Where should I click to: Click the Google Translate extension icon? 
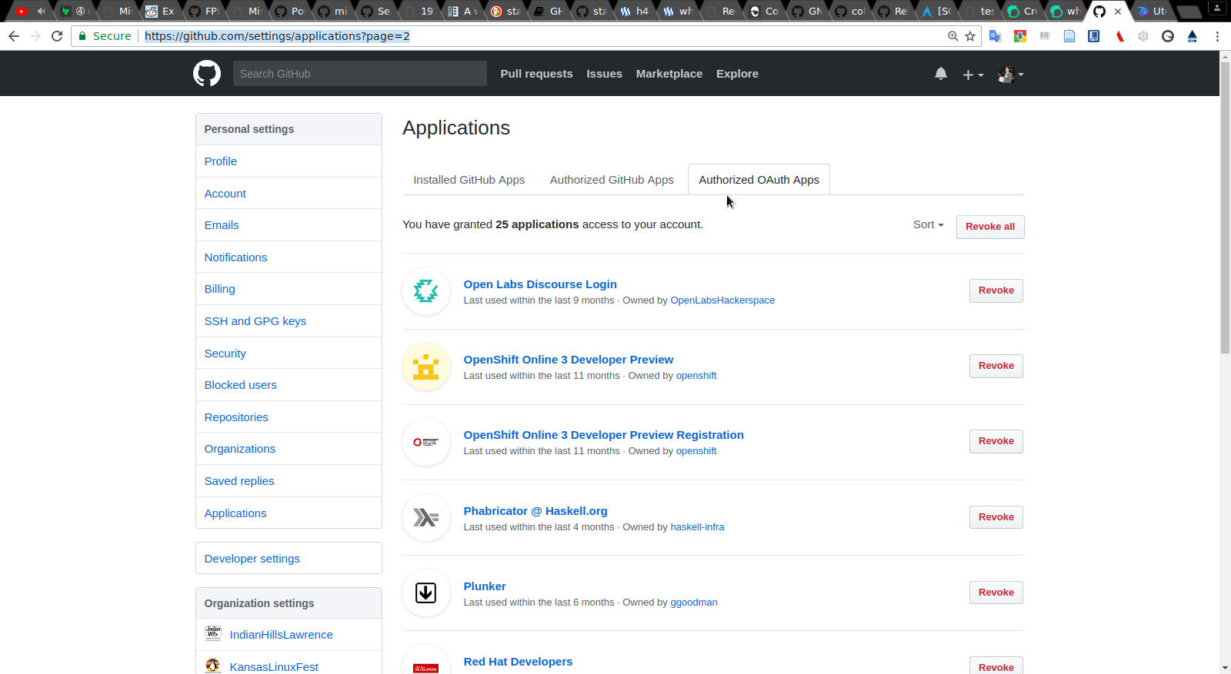[x=995, y=36]
